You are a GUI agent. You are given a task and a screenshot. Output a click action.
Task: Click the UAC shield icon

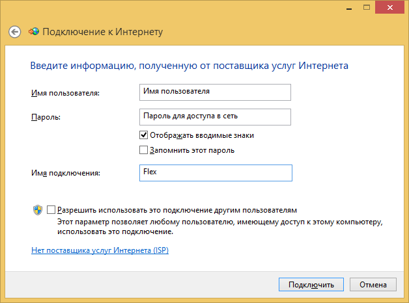38,210
